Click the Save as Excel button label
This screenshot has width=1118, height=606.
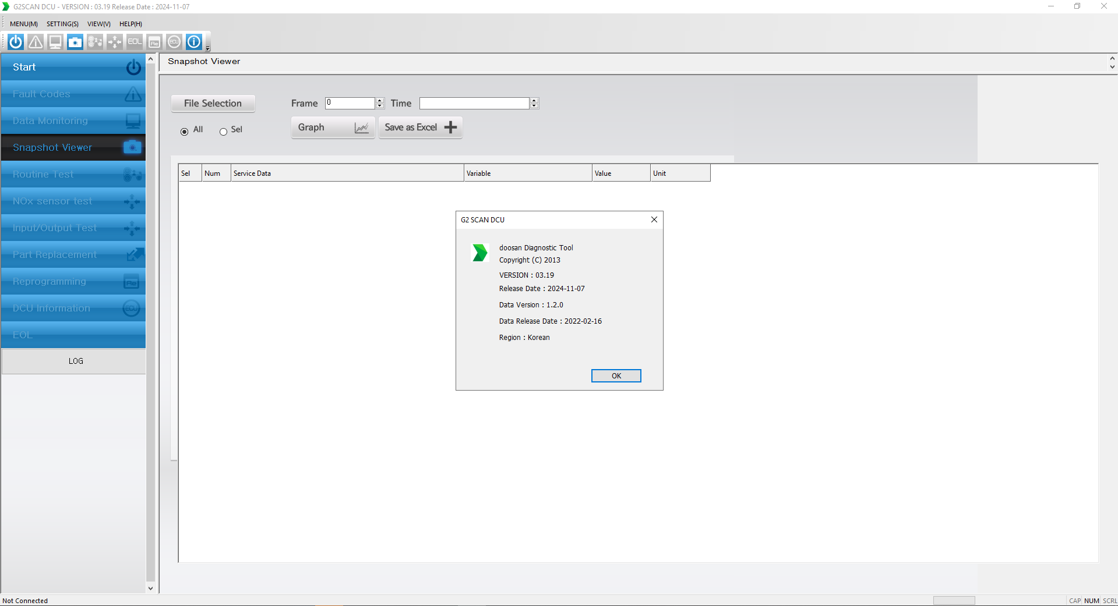pos(411,127)
